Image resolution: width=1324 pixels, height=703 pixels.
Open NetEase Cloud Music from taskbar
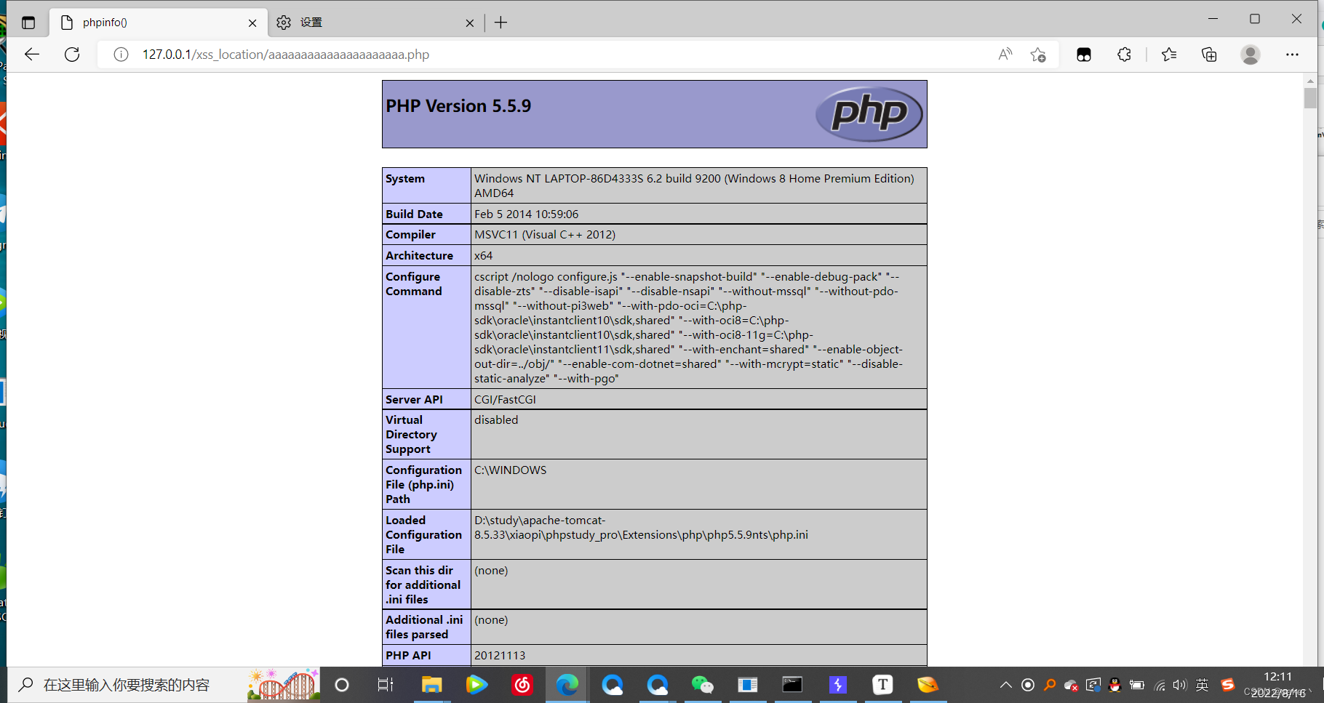[522, 685]
